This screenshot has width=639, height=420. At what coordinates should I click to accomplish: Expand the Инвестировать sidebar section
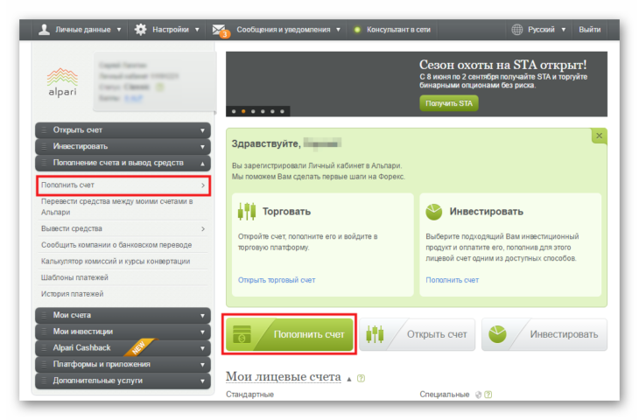point(123,146)
